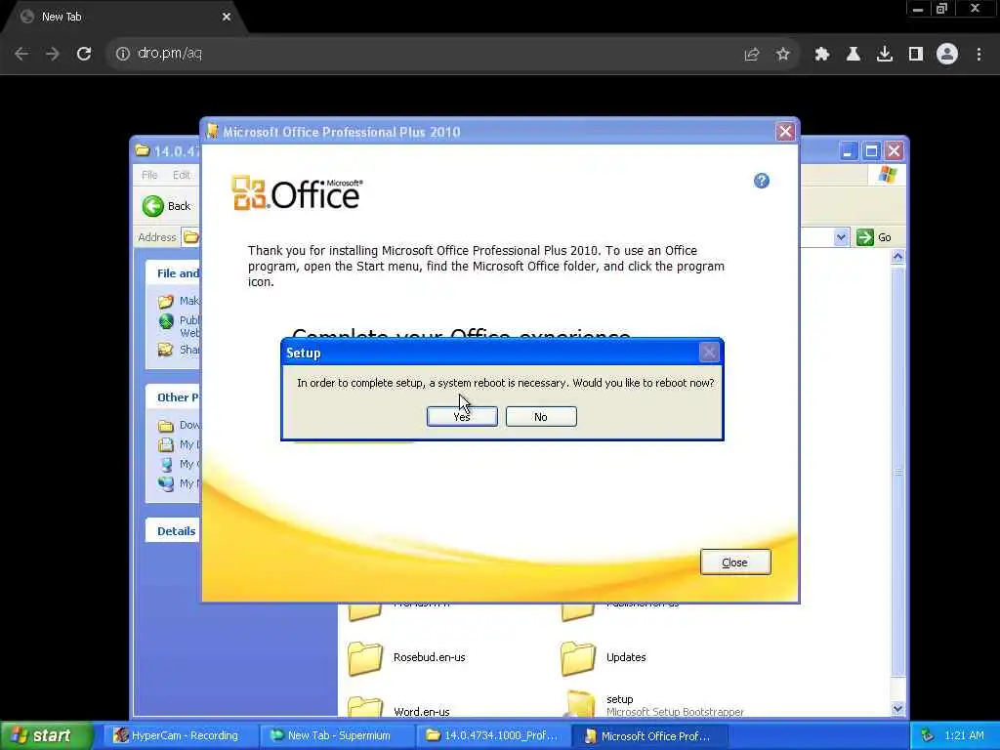Viewport: 1000px width, 750px height.
Task: Click the 1:21 AM clock
Action: (x=964, y=736)
